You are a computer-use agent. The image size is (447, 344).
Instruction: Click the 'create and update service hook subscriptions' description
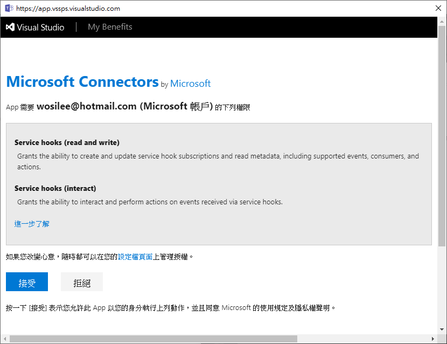pyautogui.click(x=218, y=161)
